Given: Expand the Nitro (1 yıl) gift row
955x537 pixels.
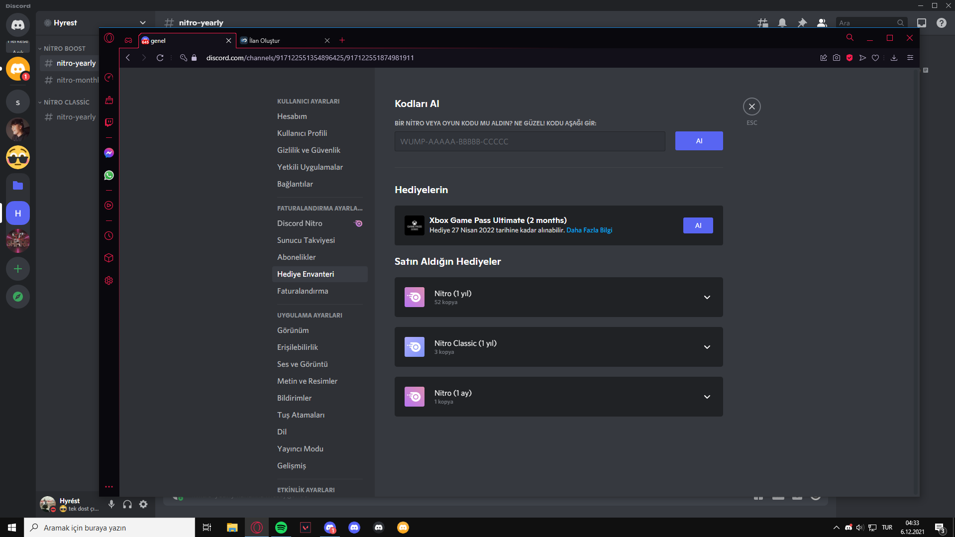Looking at the screenshot, I should pyautogui.click(x=707, y=297).
